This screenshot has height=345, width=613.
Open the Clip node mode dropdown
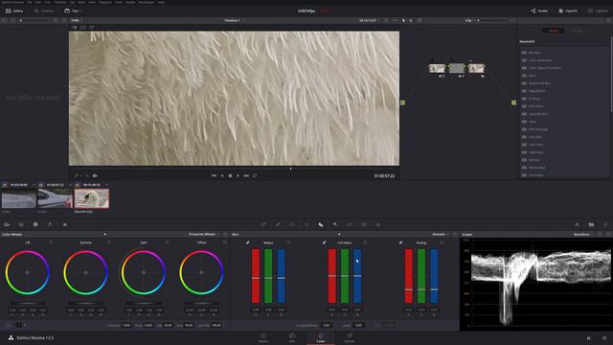click(469, 20)
